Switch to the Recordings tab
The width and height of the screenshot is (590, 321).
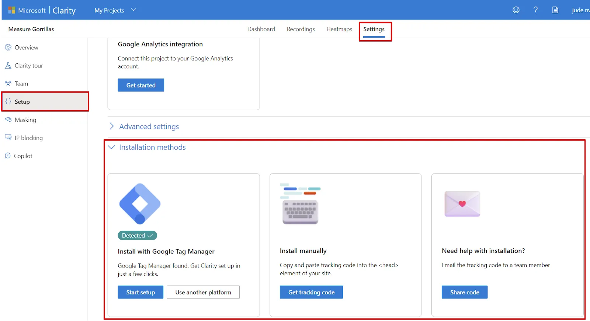click(301, 29)
